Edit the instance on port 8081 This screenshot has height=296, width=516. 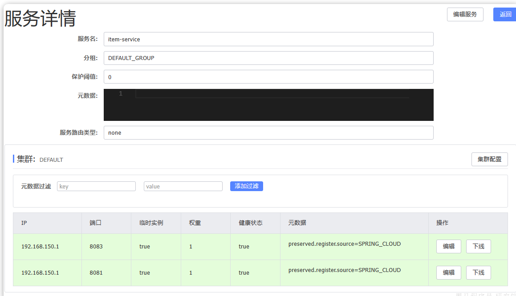(x=448, y=272)
